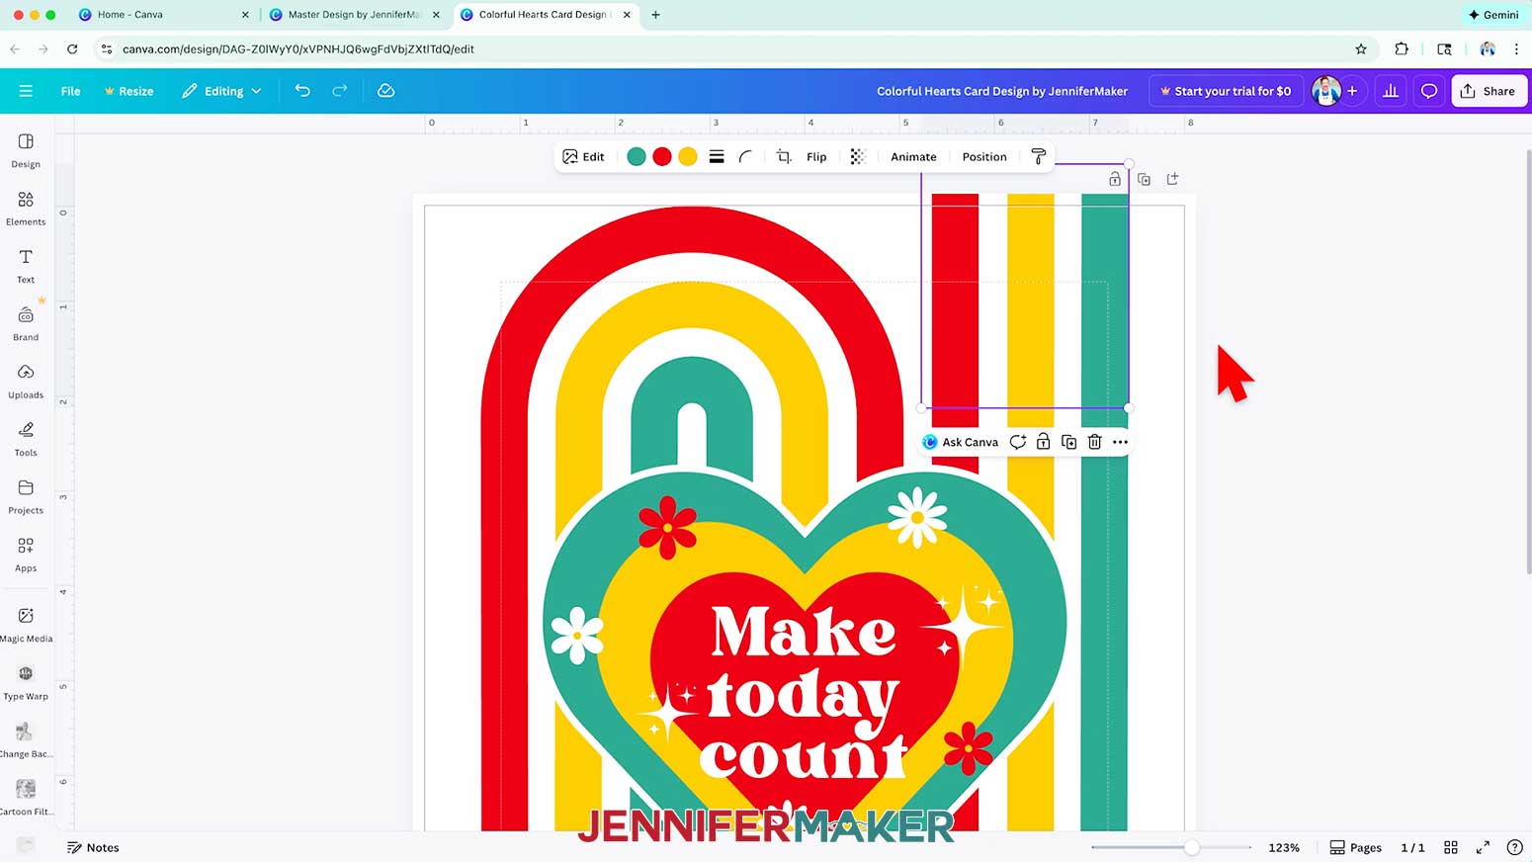Open transparency settings
The height and width of the screenshot is (862, 1532).
coord(858,157)
